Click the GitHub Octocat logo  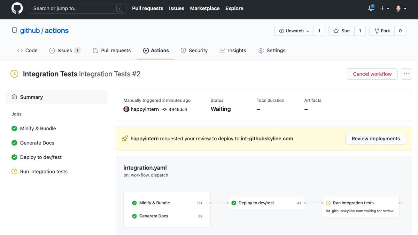[x=17, y=8]
